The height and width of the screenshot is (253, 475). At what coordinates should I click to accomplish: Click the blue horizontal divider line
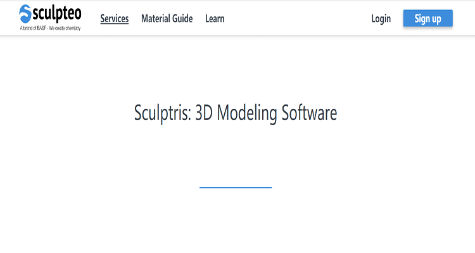pyautogui.click(x=236, y=187)
